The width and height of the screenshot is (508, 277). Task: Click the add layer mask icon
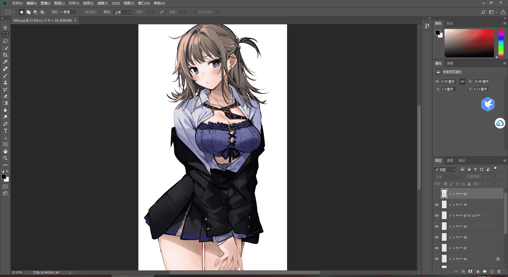(x=470, y=271)
